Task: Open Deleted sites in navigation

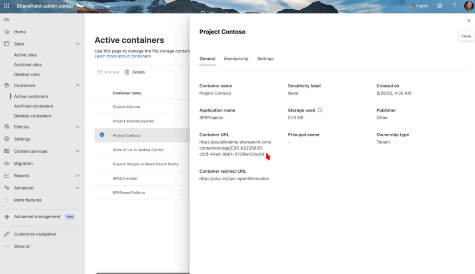Action: 27,74
